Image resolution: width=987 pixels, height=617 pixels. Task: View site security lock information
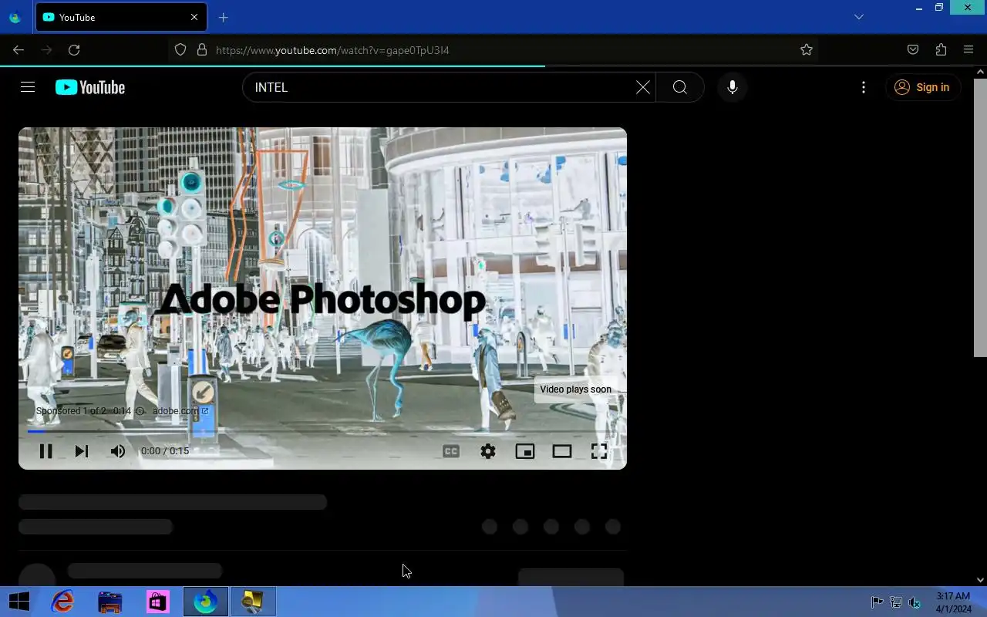click(x=202, y=50)
